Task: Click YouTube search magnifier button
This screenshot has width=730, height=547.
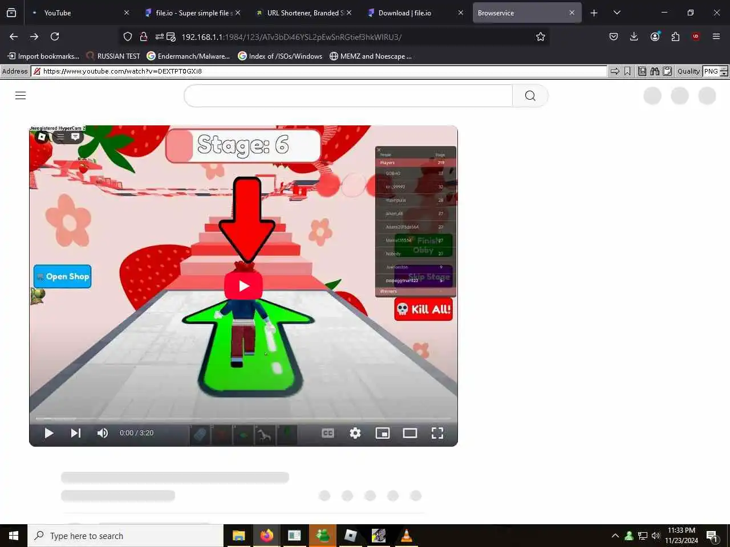Action: [530, 96]
